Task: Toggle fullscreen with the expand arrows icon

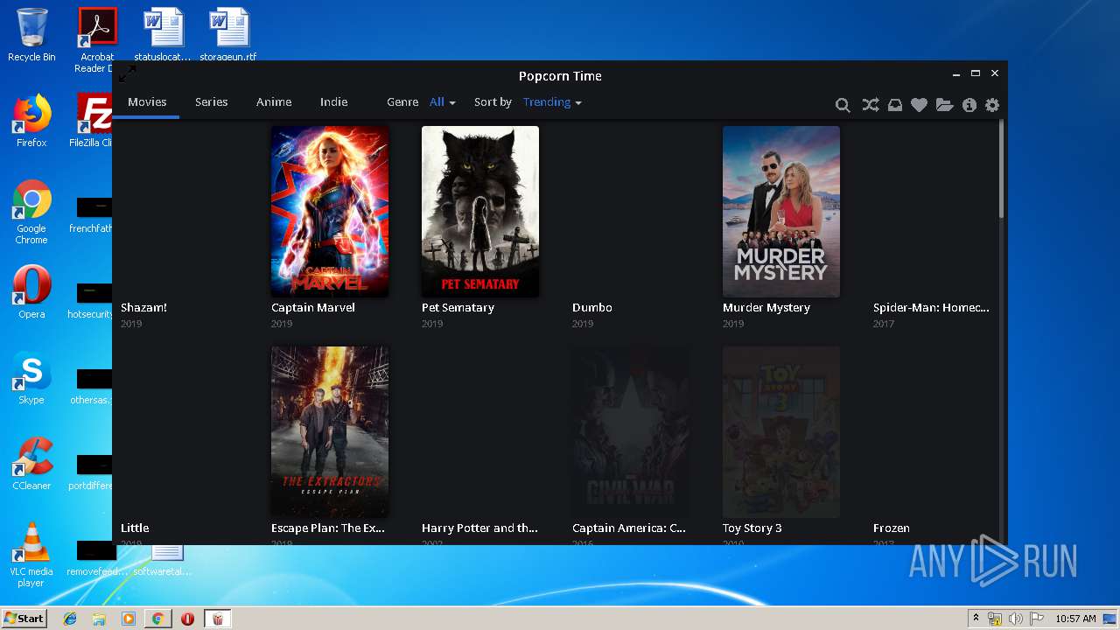Action: [x=127, y=73]
